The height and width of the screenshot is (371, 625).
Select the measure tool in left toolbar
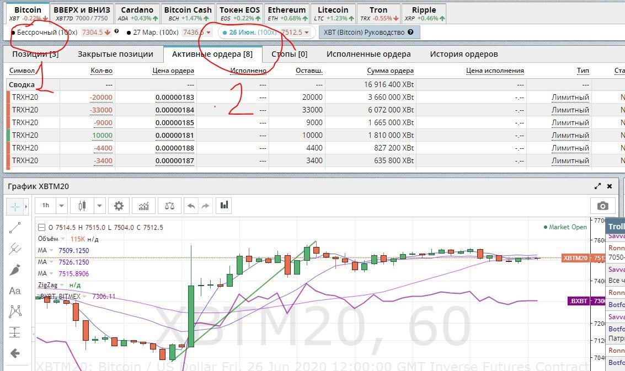[15, 332]
